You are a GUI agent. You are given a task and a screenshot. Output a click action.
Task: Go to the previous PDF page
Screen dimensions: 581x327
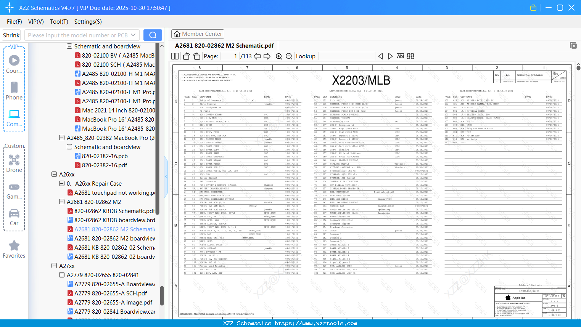pos(257,56)
